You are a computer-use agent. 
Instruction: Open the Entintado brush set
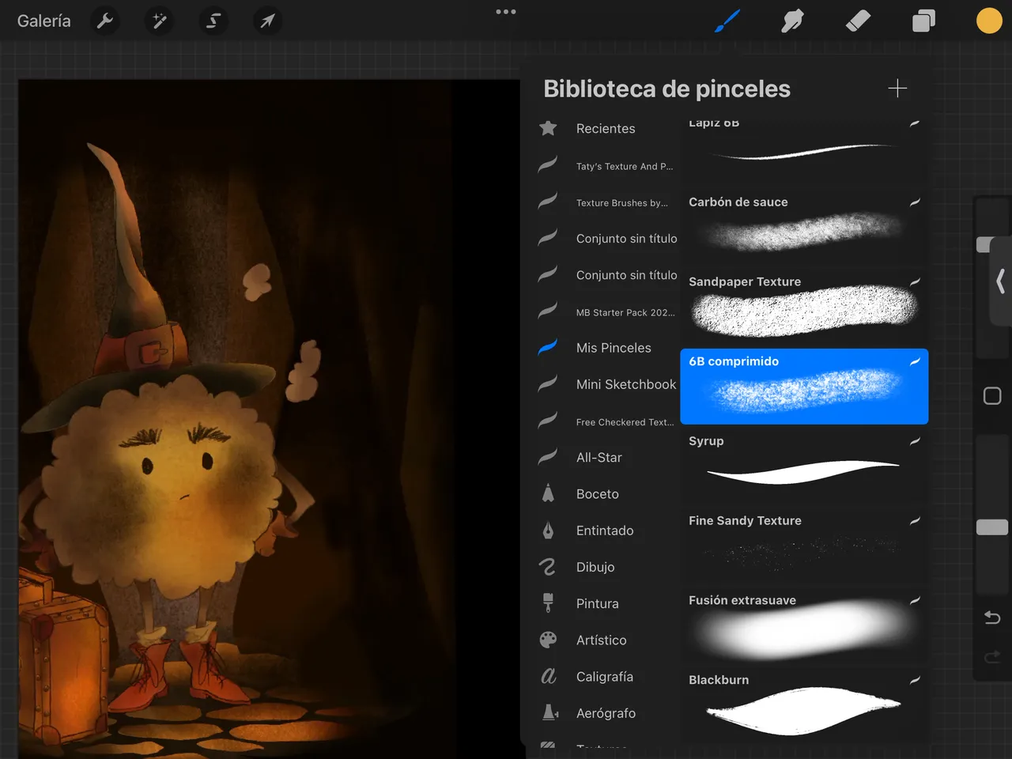(x=605, y=531)
